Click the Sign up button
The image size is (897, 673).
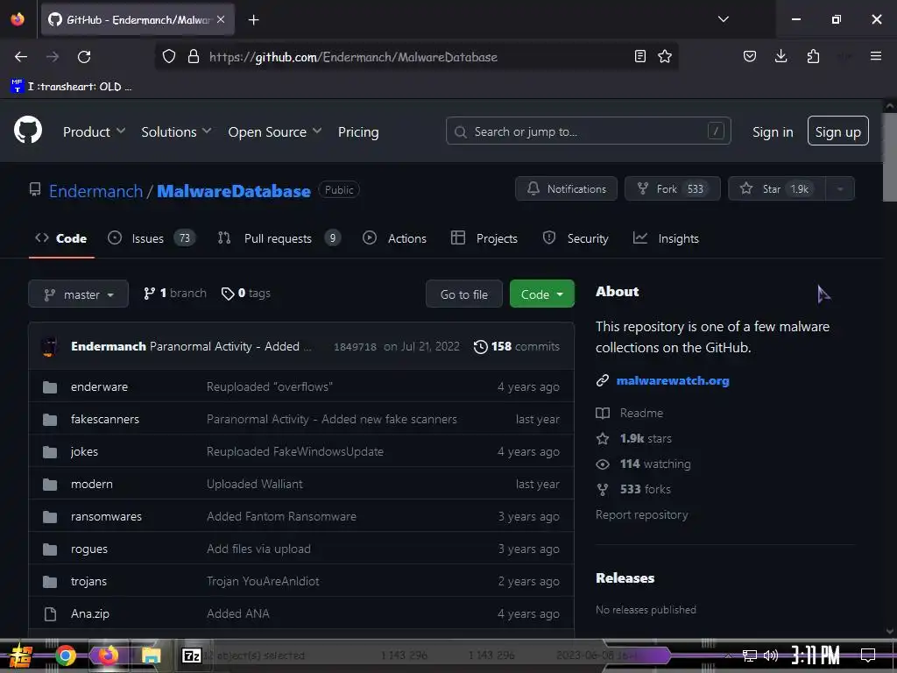837,131
